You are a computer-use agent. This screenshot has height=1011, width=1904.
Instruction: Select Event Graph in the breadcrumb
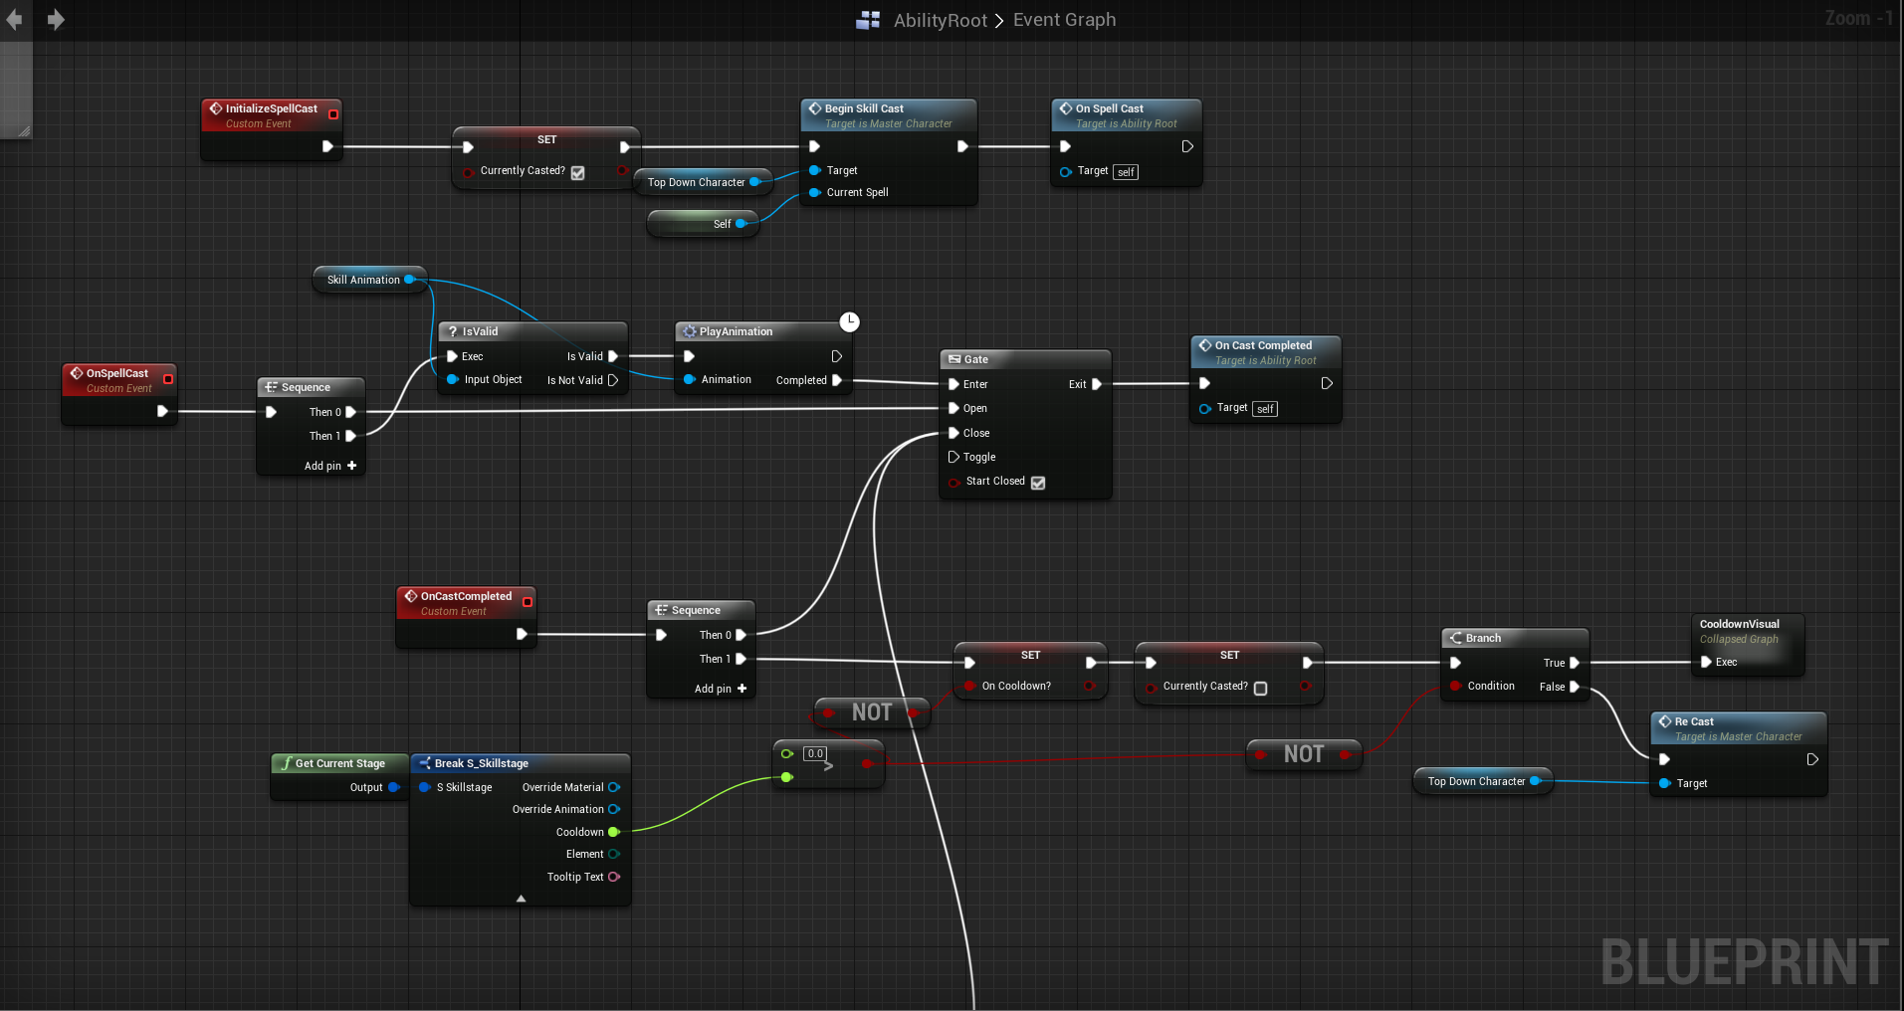1064,20
